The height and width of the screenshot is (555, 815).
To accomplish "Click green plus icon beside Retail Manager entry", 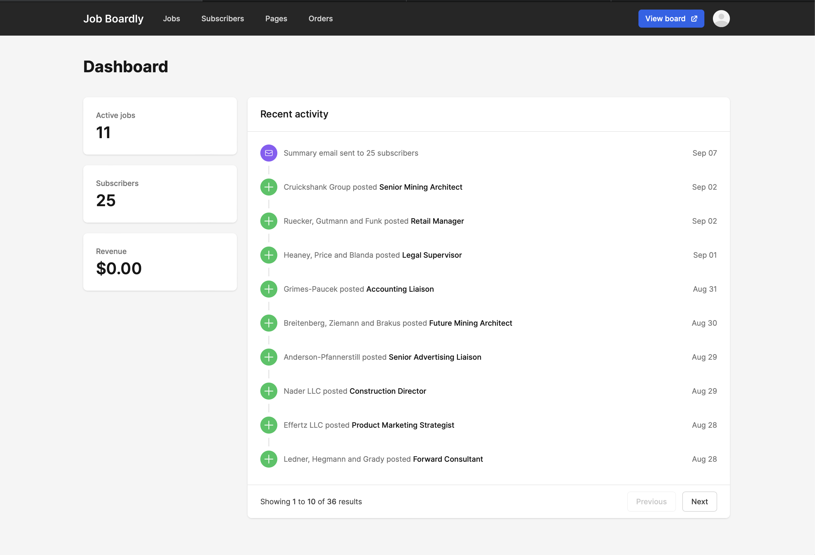I will 269,221.
